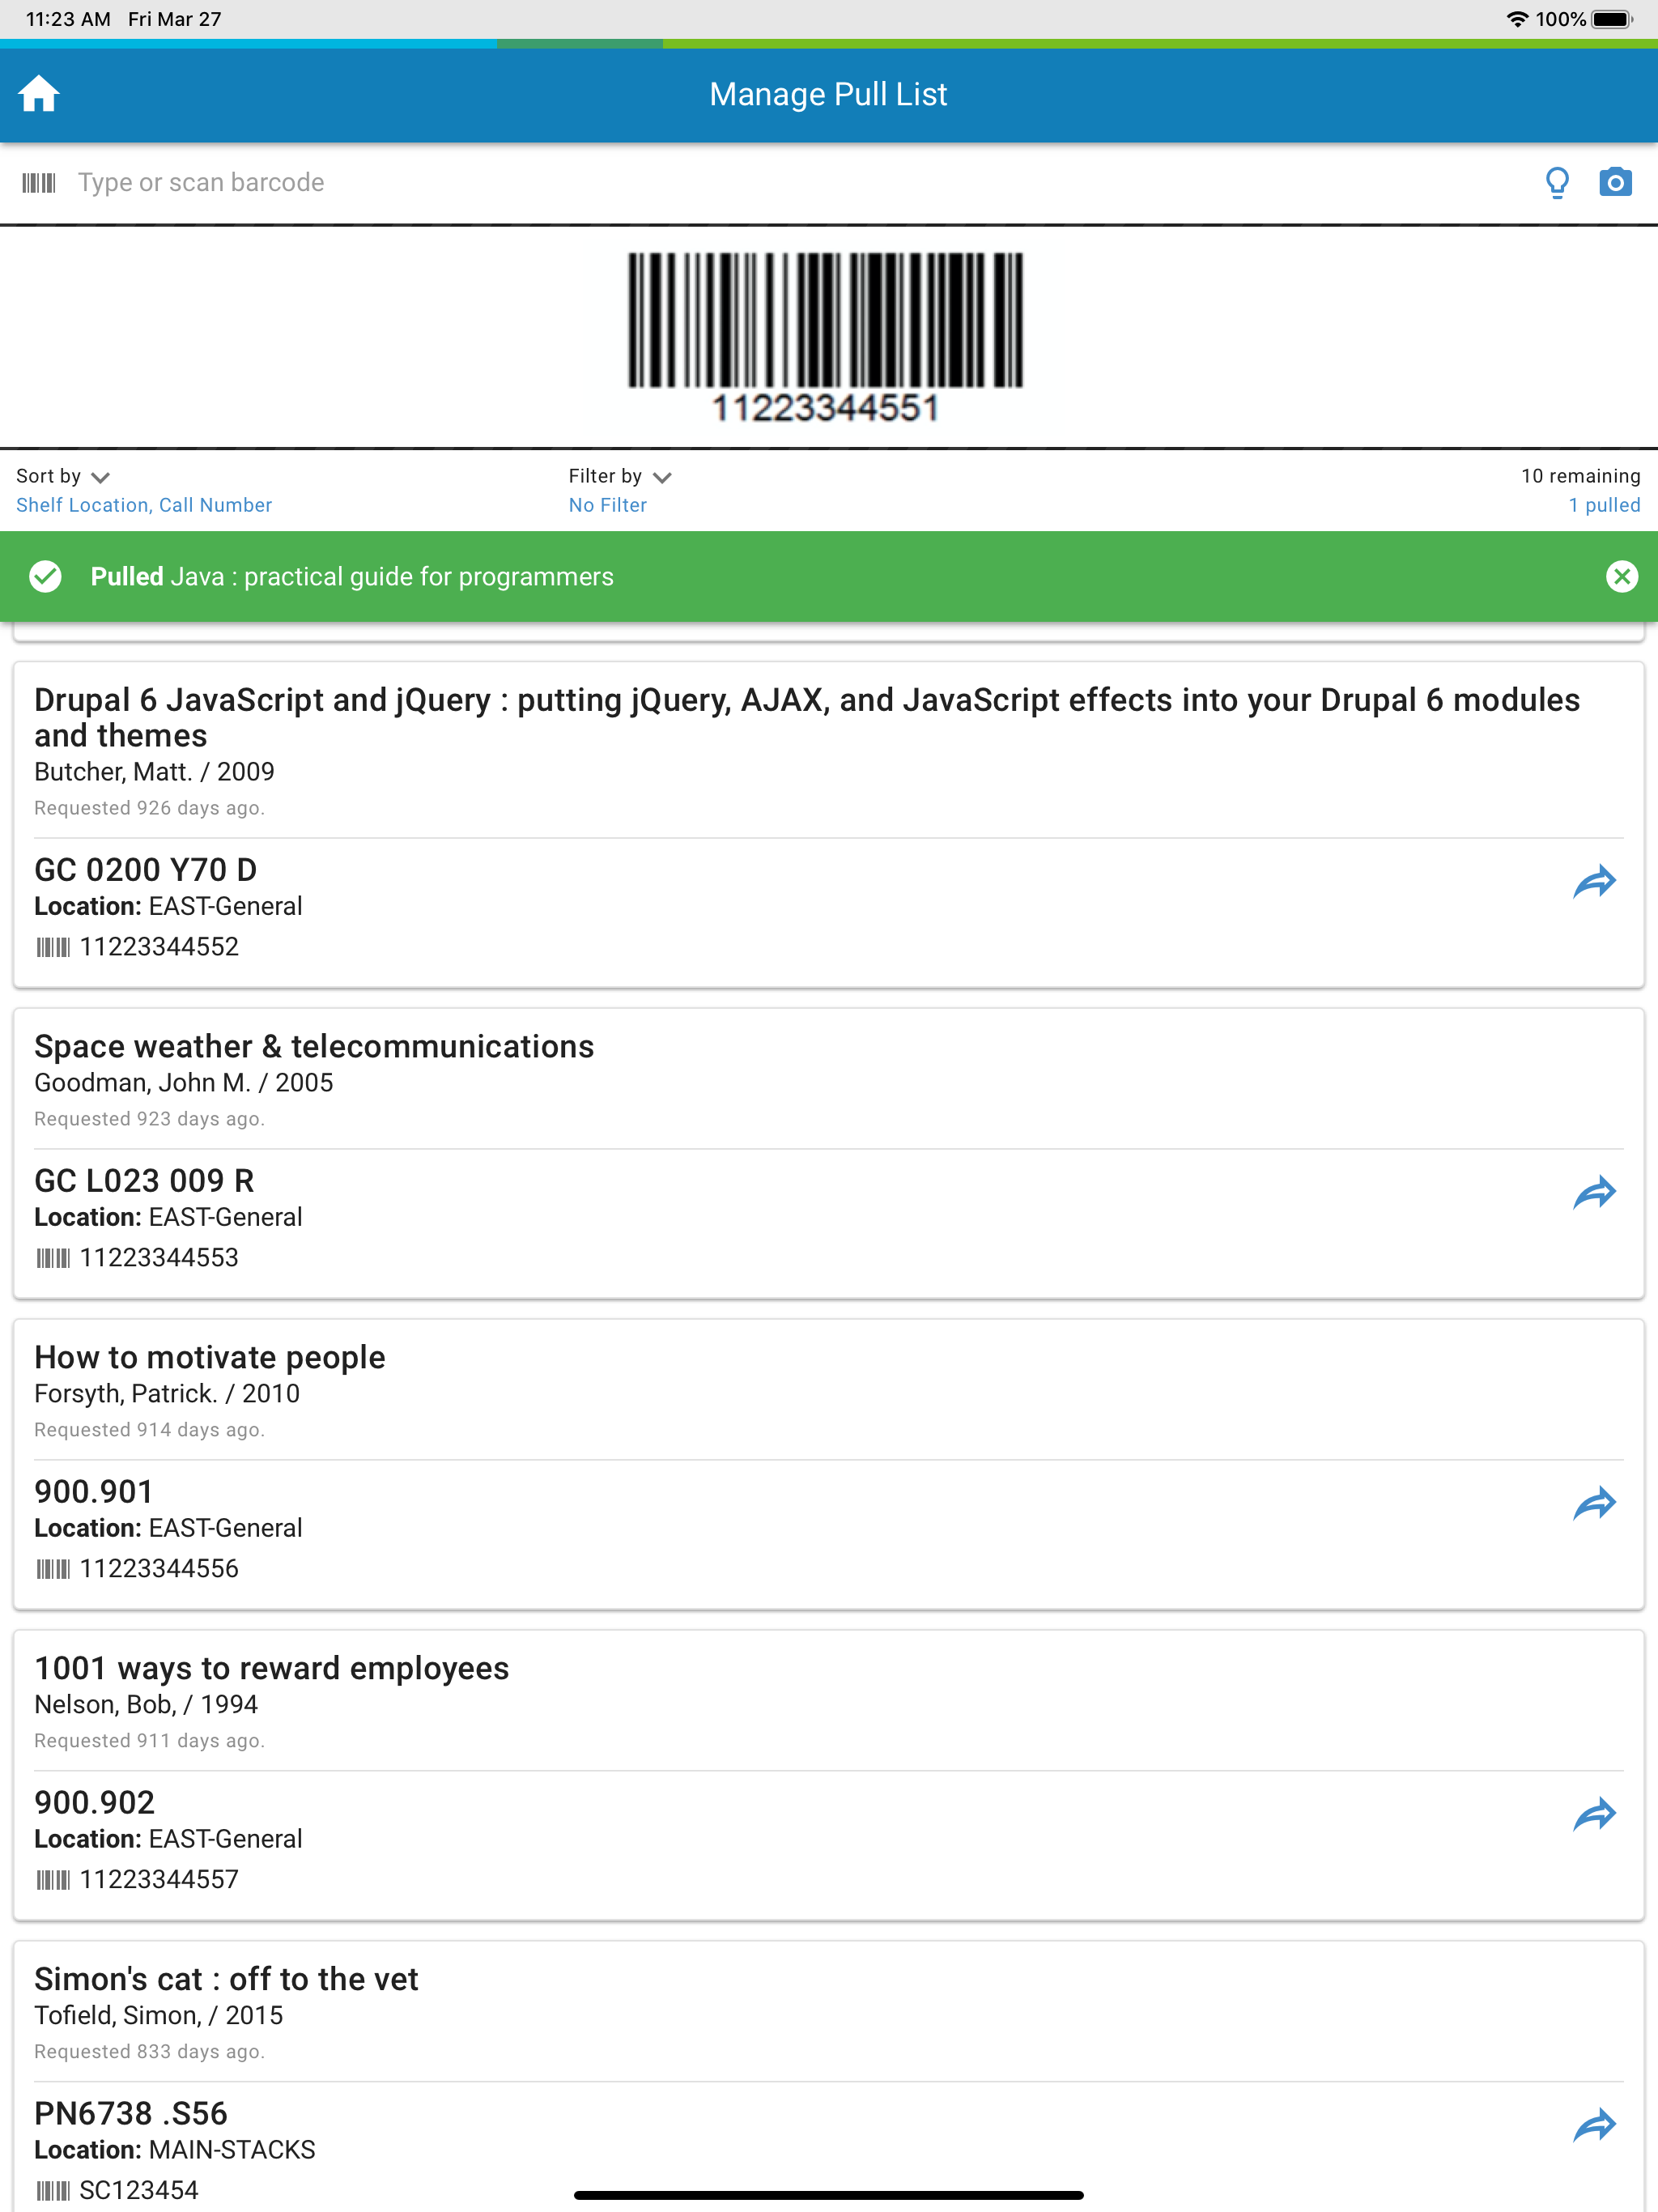Viewport: 1658px width, 2212px height.
Task: Toggle the lightbulb flashlight icon
Action: click(x=1557, y=183)
